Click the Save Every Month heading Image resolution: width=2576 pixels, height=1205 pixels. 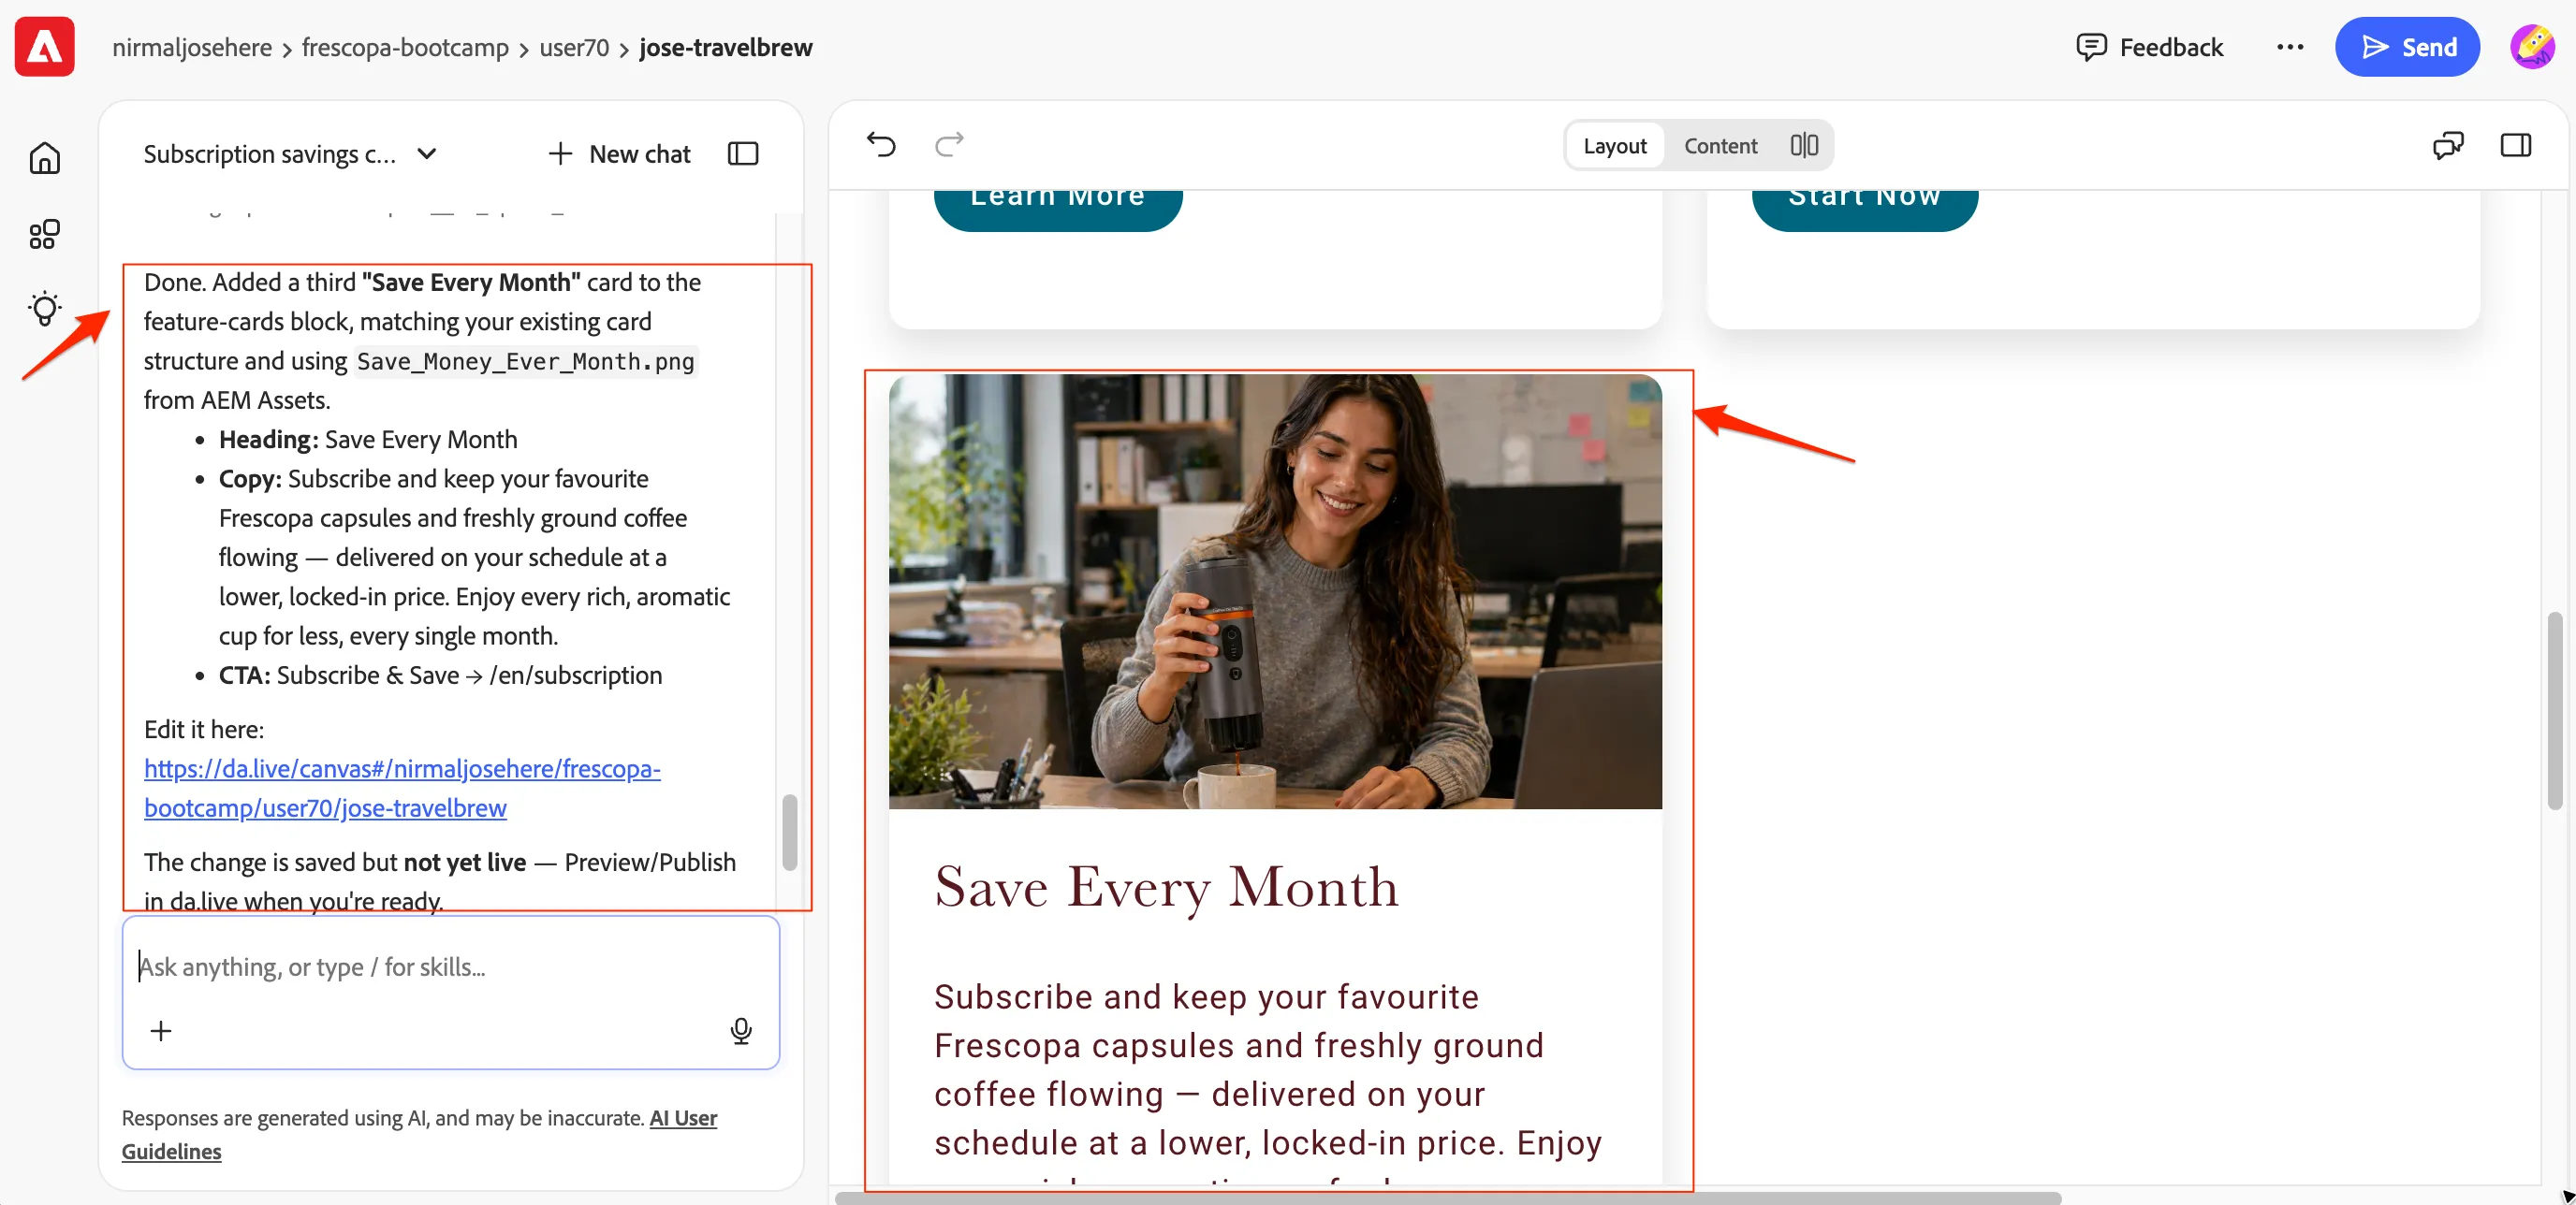pos(1166,886)
